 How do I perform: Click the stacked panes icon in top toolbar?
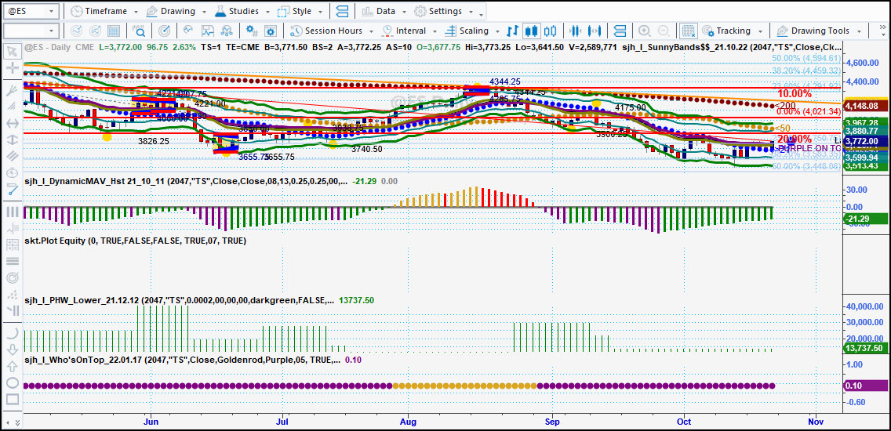(343, 11)
